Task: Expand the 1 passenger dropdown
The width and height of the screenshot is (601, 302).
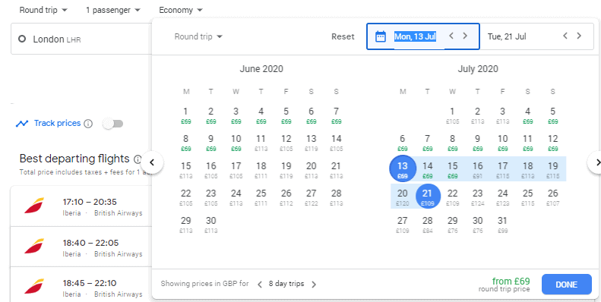Action: [x=113, y=10]
